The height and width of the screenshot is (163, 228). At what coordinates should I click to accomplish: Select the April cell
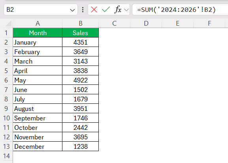pyautogui.click(x=38, y=71)
